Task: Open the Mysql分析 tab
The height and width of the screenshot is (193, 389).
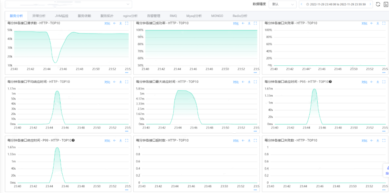Action: point(194,16)
